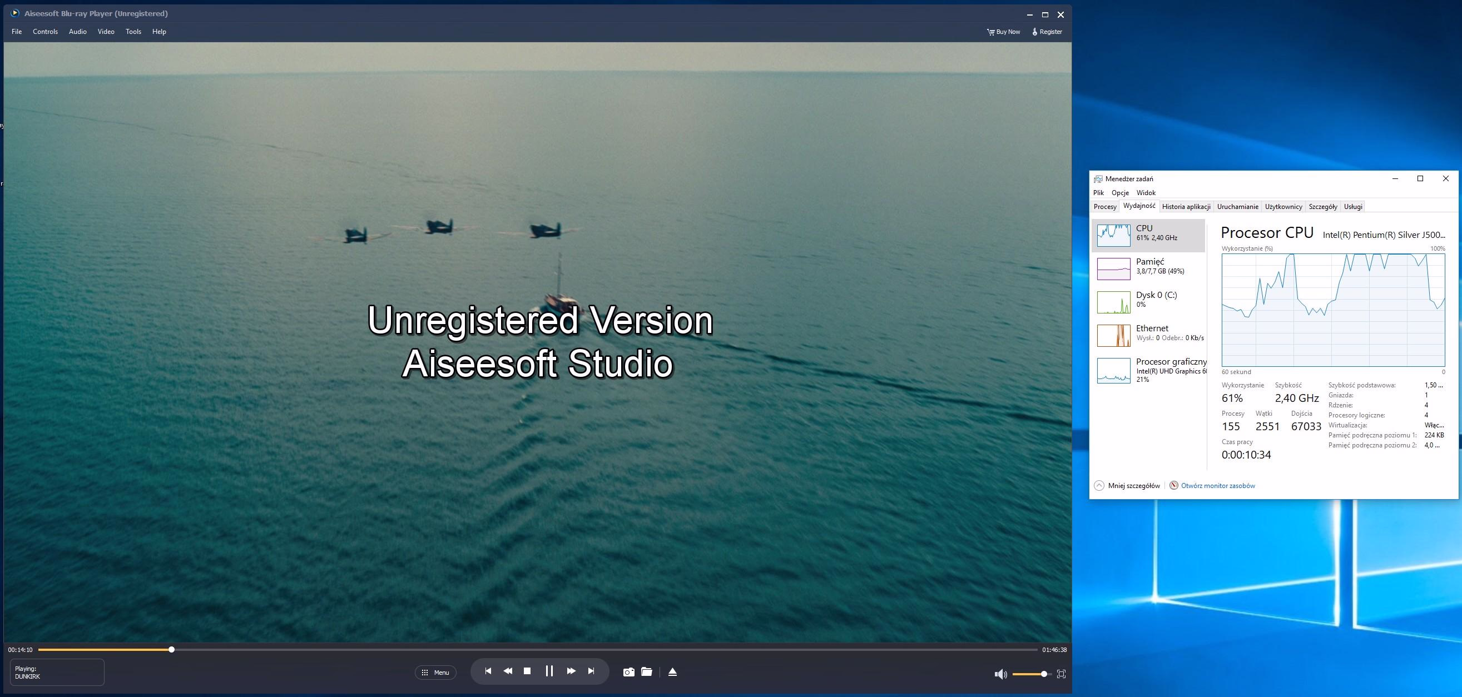The height and width of the screenshot is (697, 1462).
Task: Open file using folder icon
Action: (646, 671)
